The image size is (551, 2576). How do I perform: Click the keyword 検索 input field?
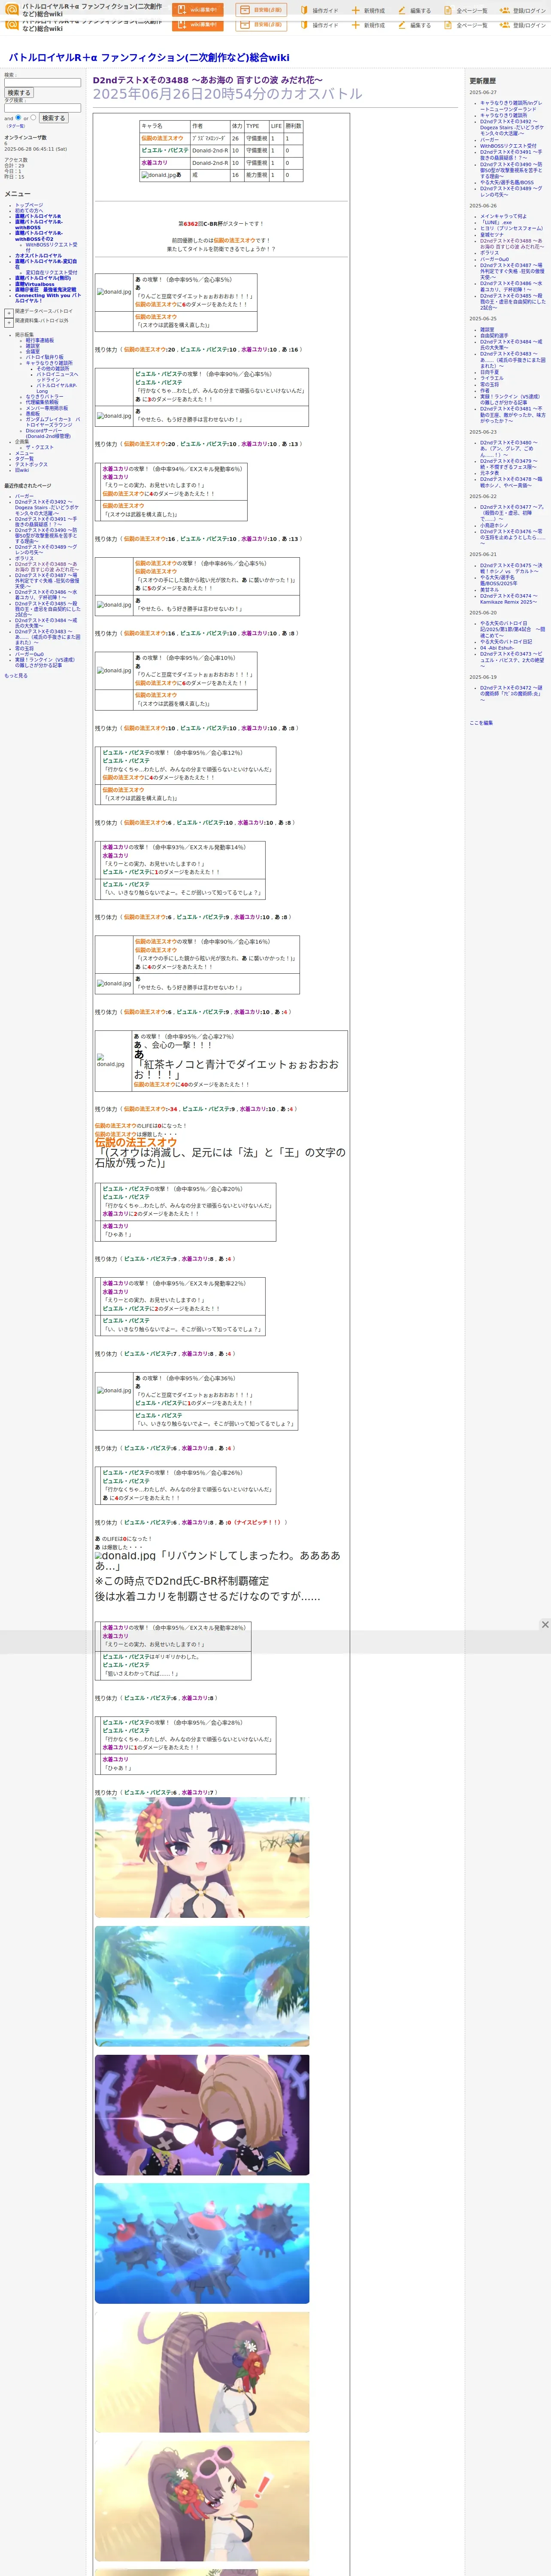point(43,83)
